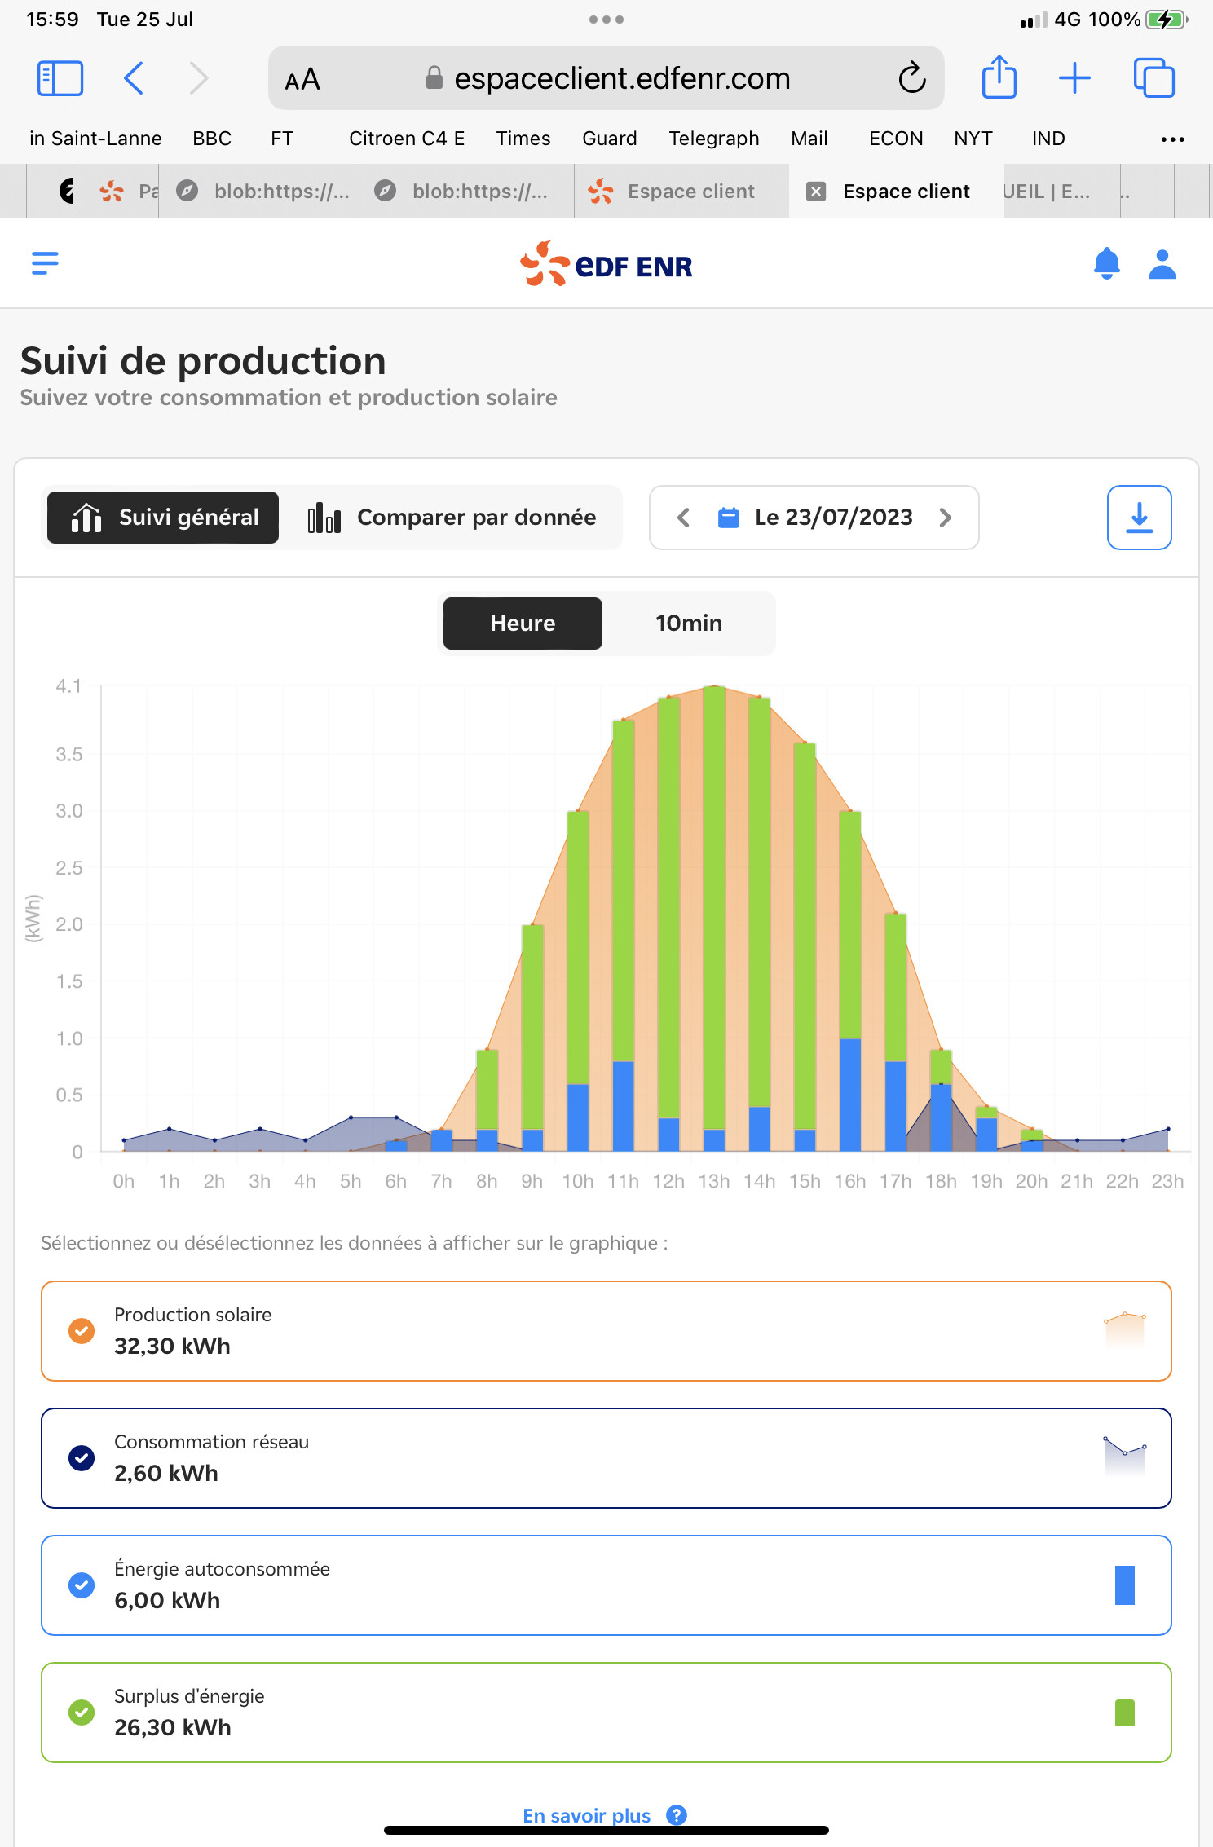Disable Surplus d'énergie series
Screen dimensions: 1213x1847
click(82, 1713)
